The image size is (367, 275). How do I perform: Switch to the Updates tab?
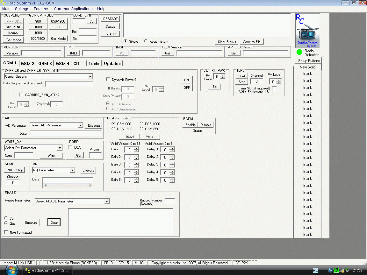click(x=112, y=64)
